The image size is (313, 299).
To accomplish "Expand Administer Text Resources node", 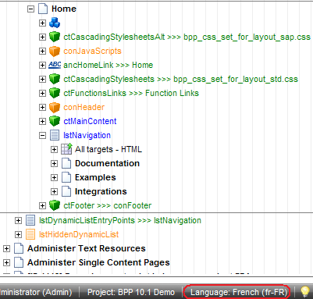I will pyautogui.click(x=6, y=249).
